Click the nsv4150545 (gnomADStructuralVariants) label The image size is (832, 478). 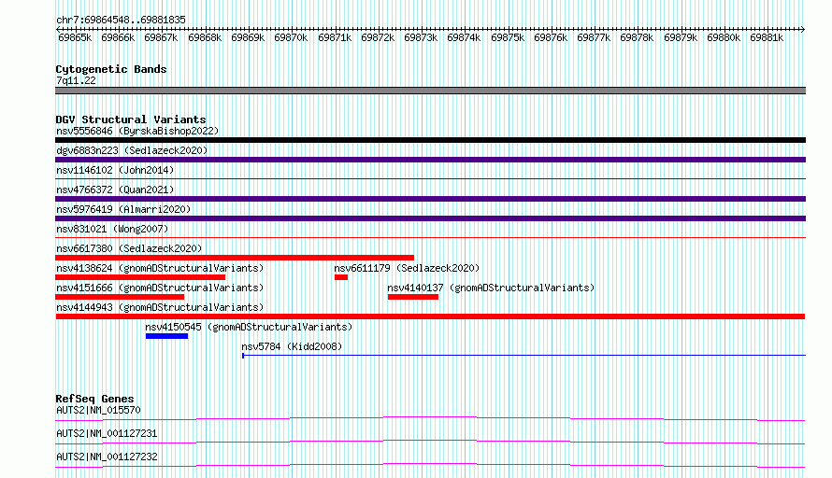[x=249, y=327]
